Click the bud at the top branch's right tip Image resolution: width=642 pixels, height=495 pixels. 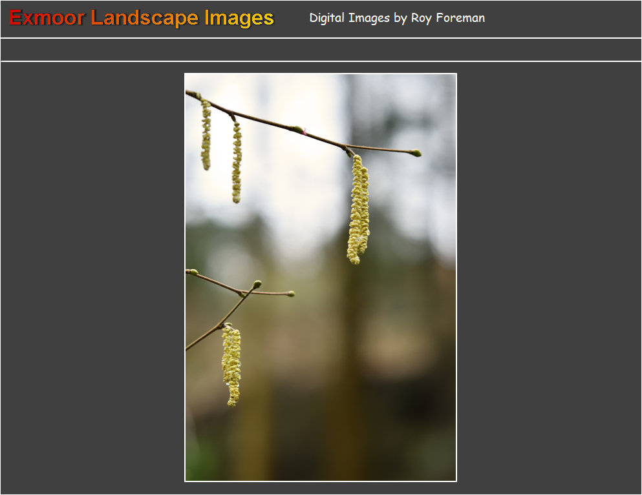point(416,153)
